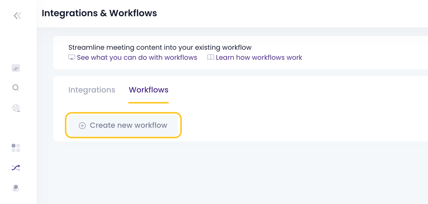This screenshot has height=204, width=428.
Task: Collapse the sidebar with double-chevron icon
Action: pyautogui.click(x=17, y=16)
